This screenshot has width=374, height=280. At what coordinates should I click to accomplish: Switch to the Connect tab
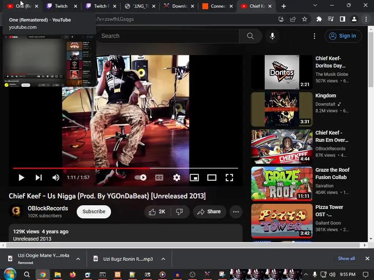point(218,6)
